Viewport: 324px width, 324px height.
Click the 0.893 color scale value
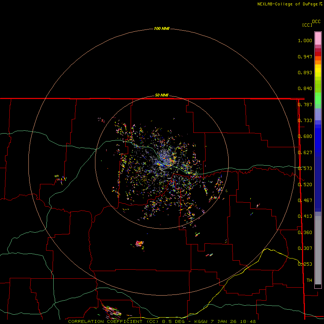pos(305,72)
